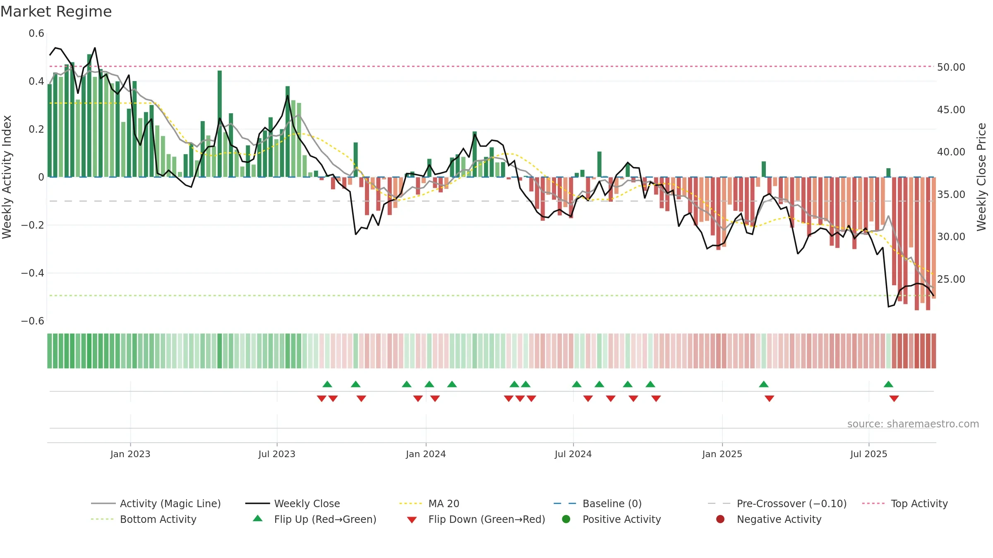Click the first Flip Up marker after Jul 2023
Screen dimensions: 993x558
(327, 384)
